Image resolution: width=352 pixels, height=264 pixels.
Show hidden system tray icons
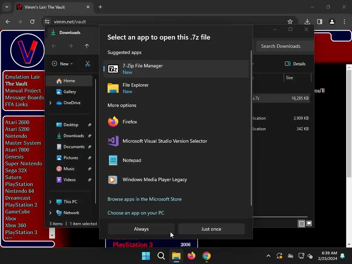coord(268,256)
